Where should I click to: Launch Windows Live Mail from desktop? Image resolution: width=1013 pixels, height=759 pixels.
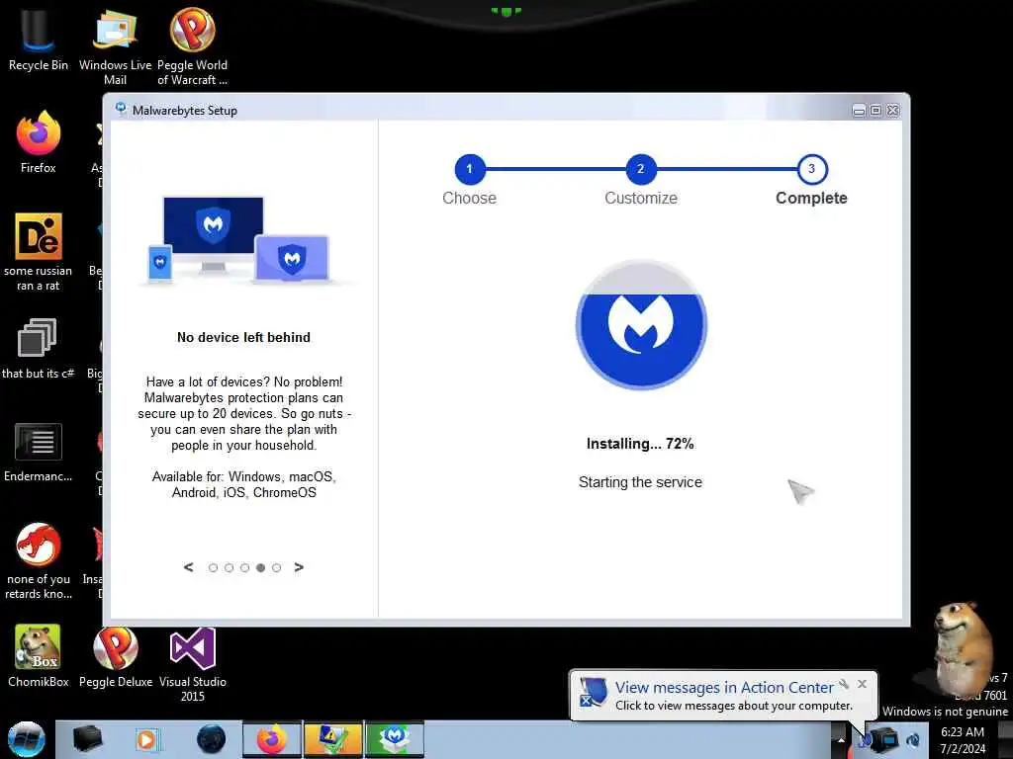(x=115, y=46)
